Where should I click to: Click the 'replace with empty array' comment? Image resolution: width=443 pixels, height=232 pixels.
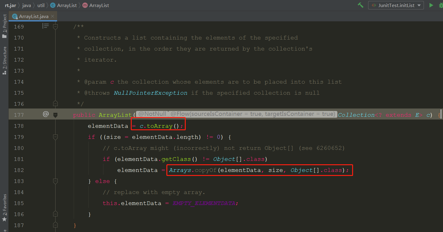point(154,192)
